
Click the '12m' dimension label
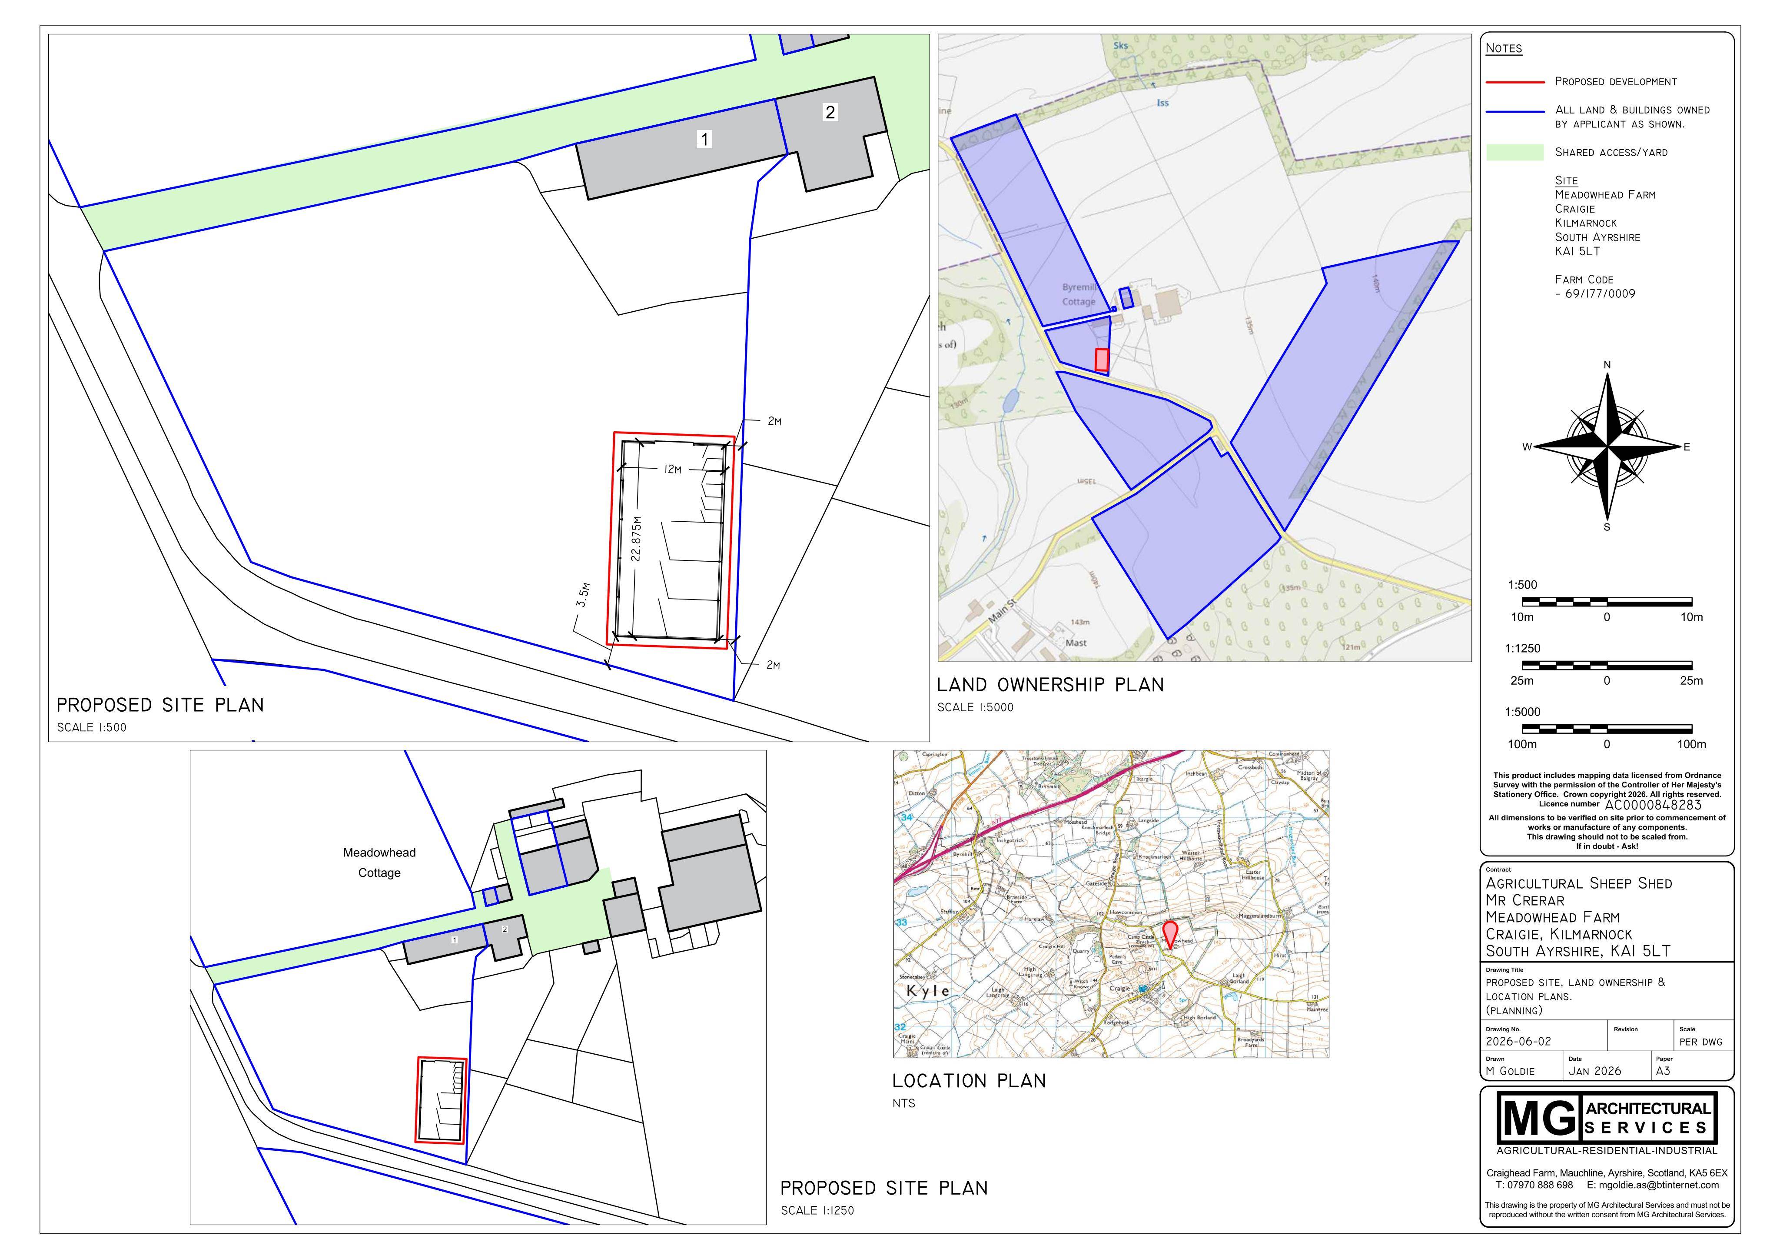[672, 470]
